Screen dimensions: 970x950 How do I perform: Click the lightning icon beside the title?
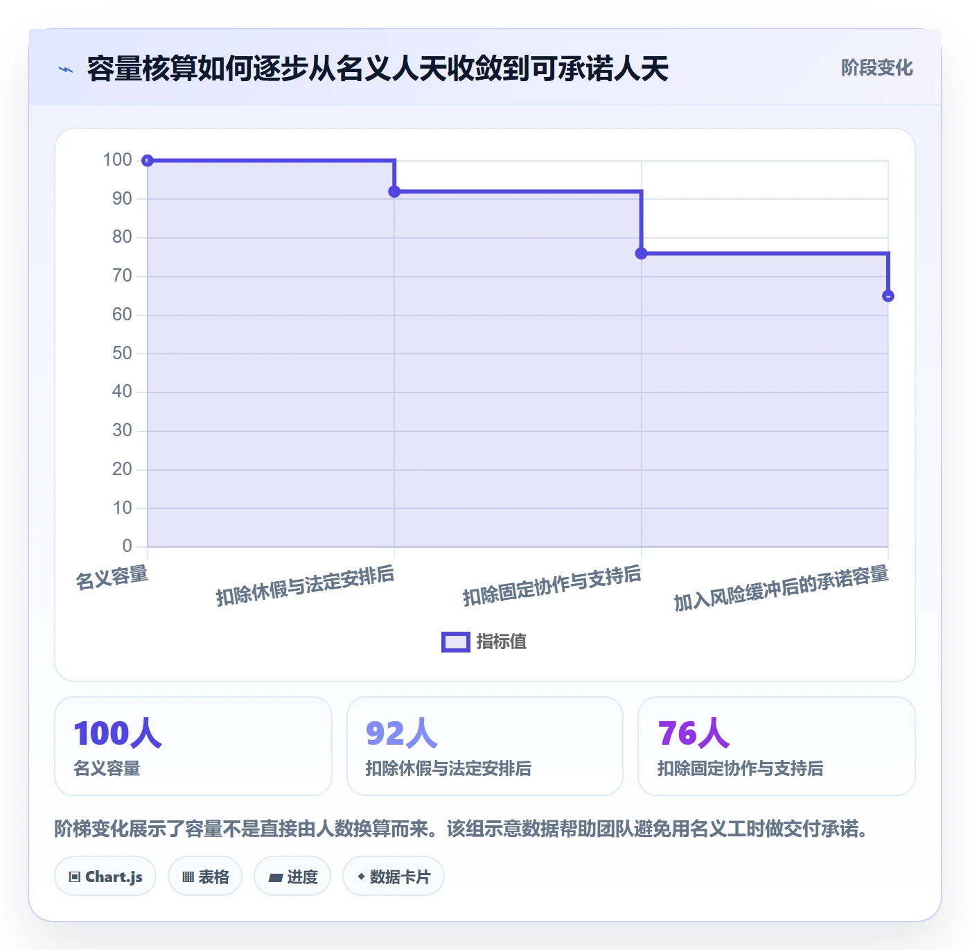pyautogui.click(x=66, y=69)
